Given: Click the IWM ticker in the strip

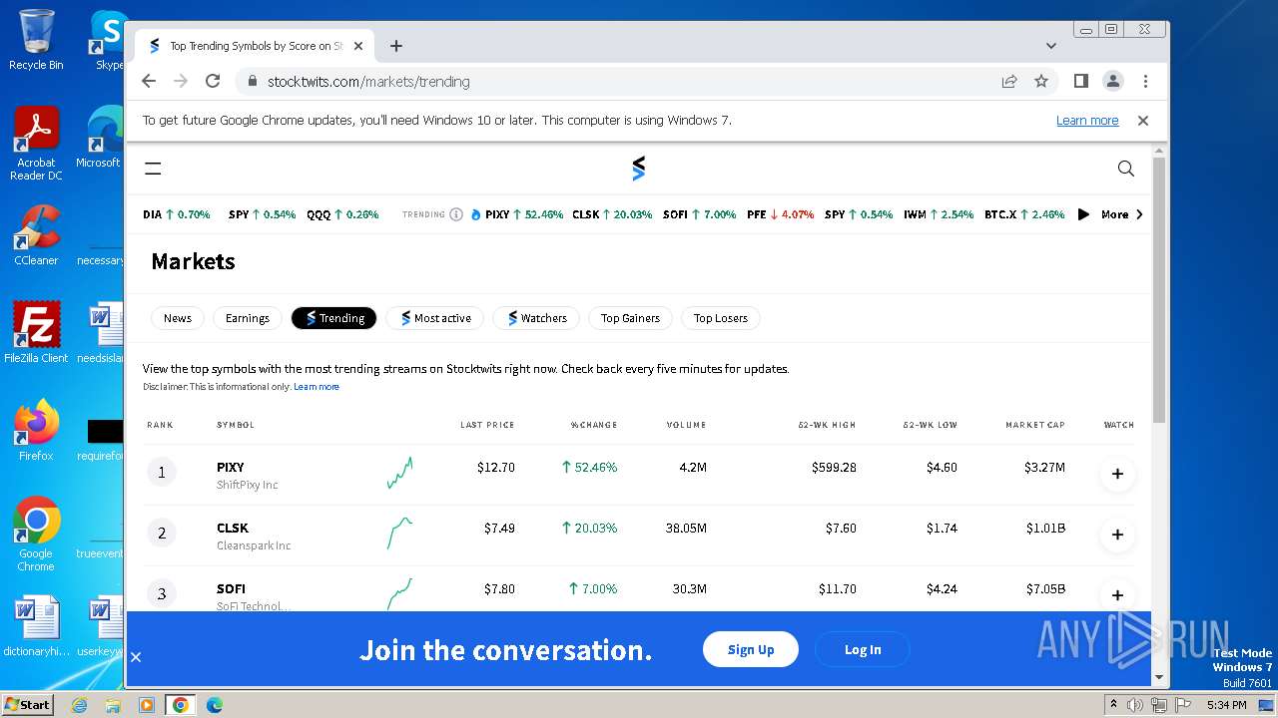Looking at the screenshot, I should (x=939, y=214).
